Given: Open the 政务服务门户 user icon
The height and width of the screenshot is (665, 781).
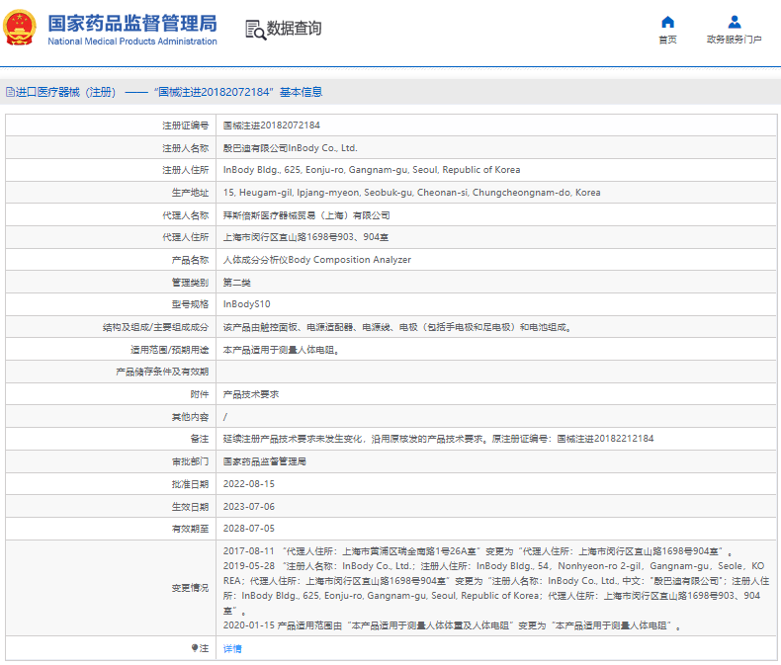Looking at the screenshot, I should coord(735,22).
